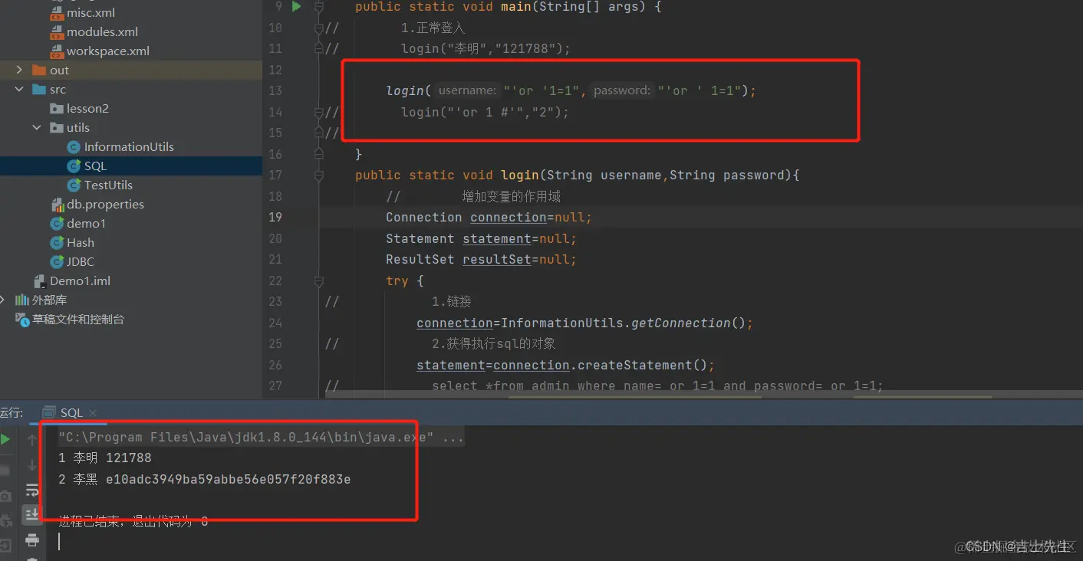Viewport: 1083px width, 561px height.
Task: Collapse the src folder
Action: pyautogui.click(x=19, y=89)
